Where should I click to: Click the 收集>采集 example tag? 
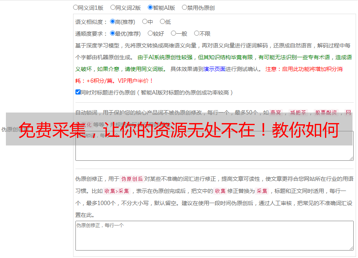coord(117,191)
